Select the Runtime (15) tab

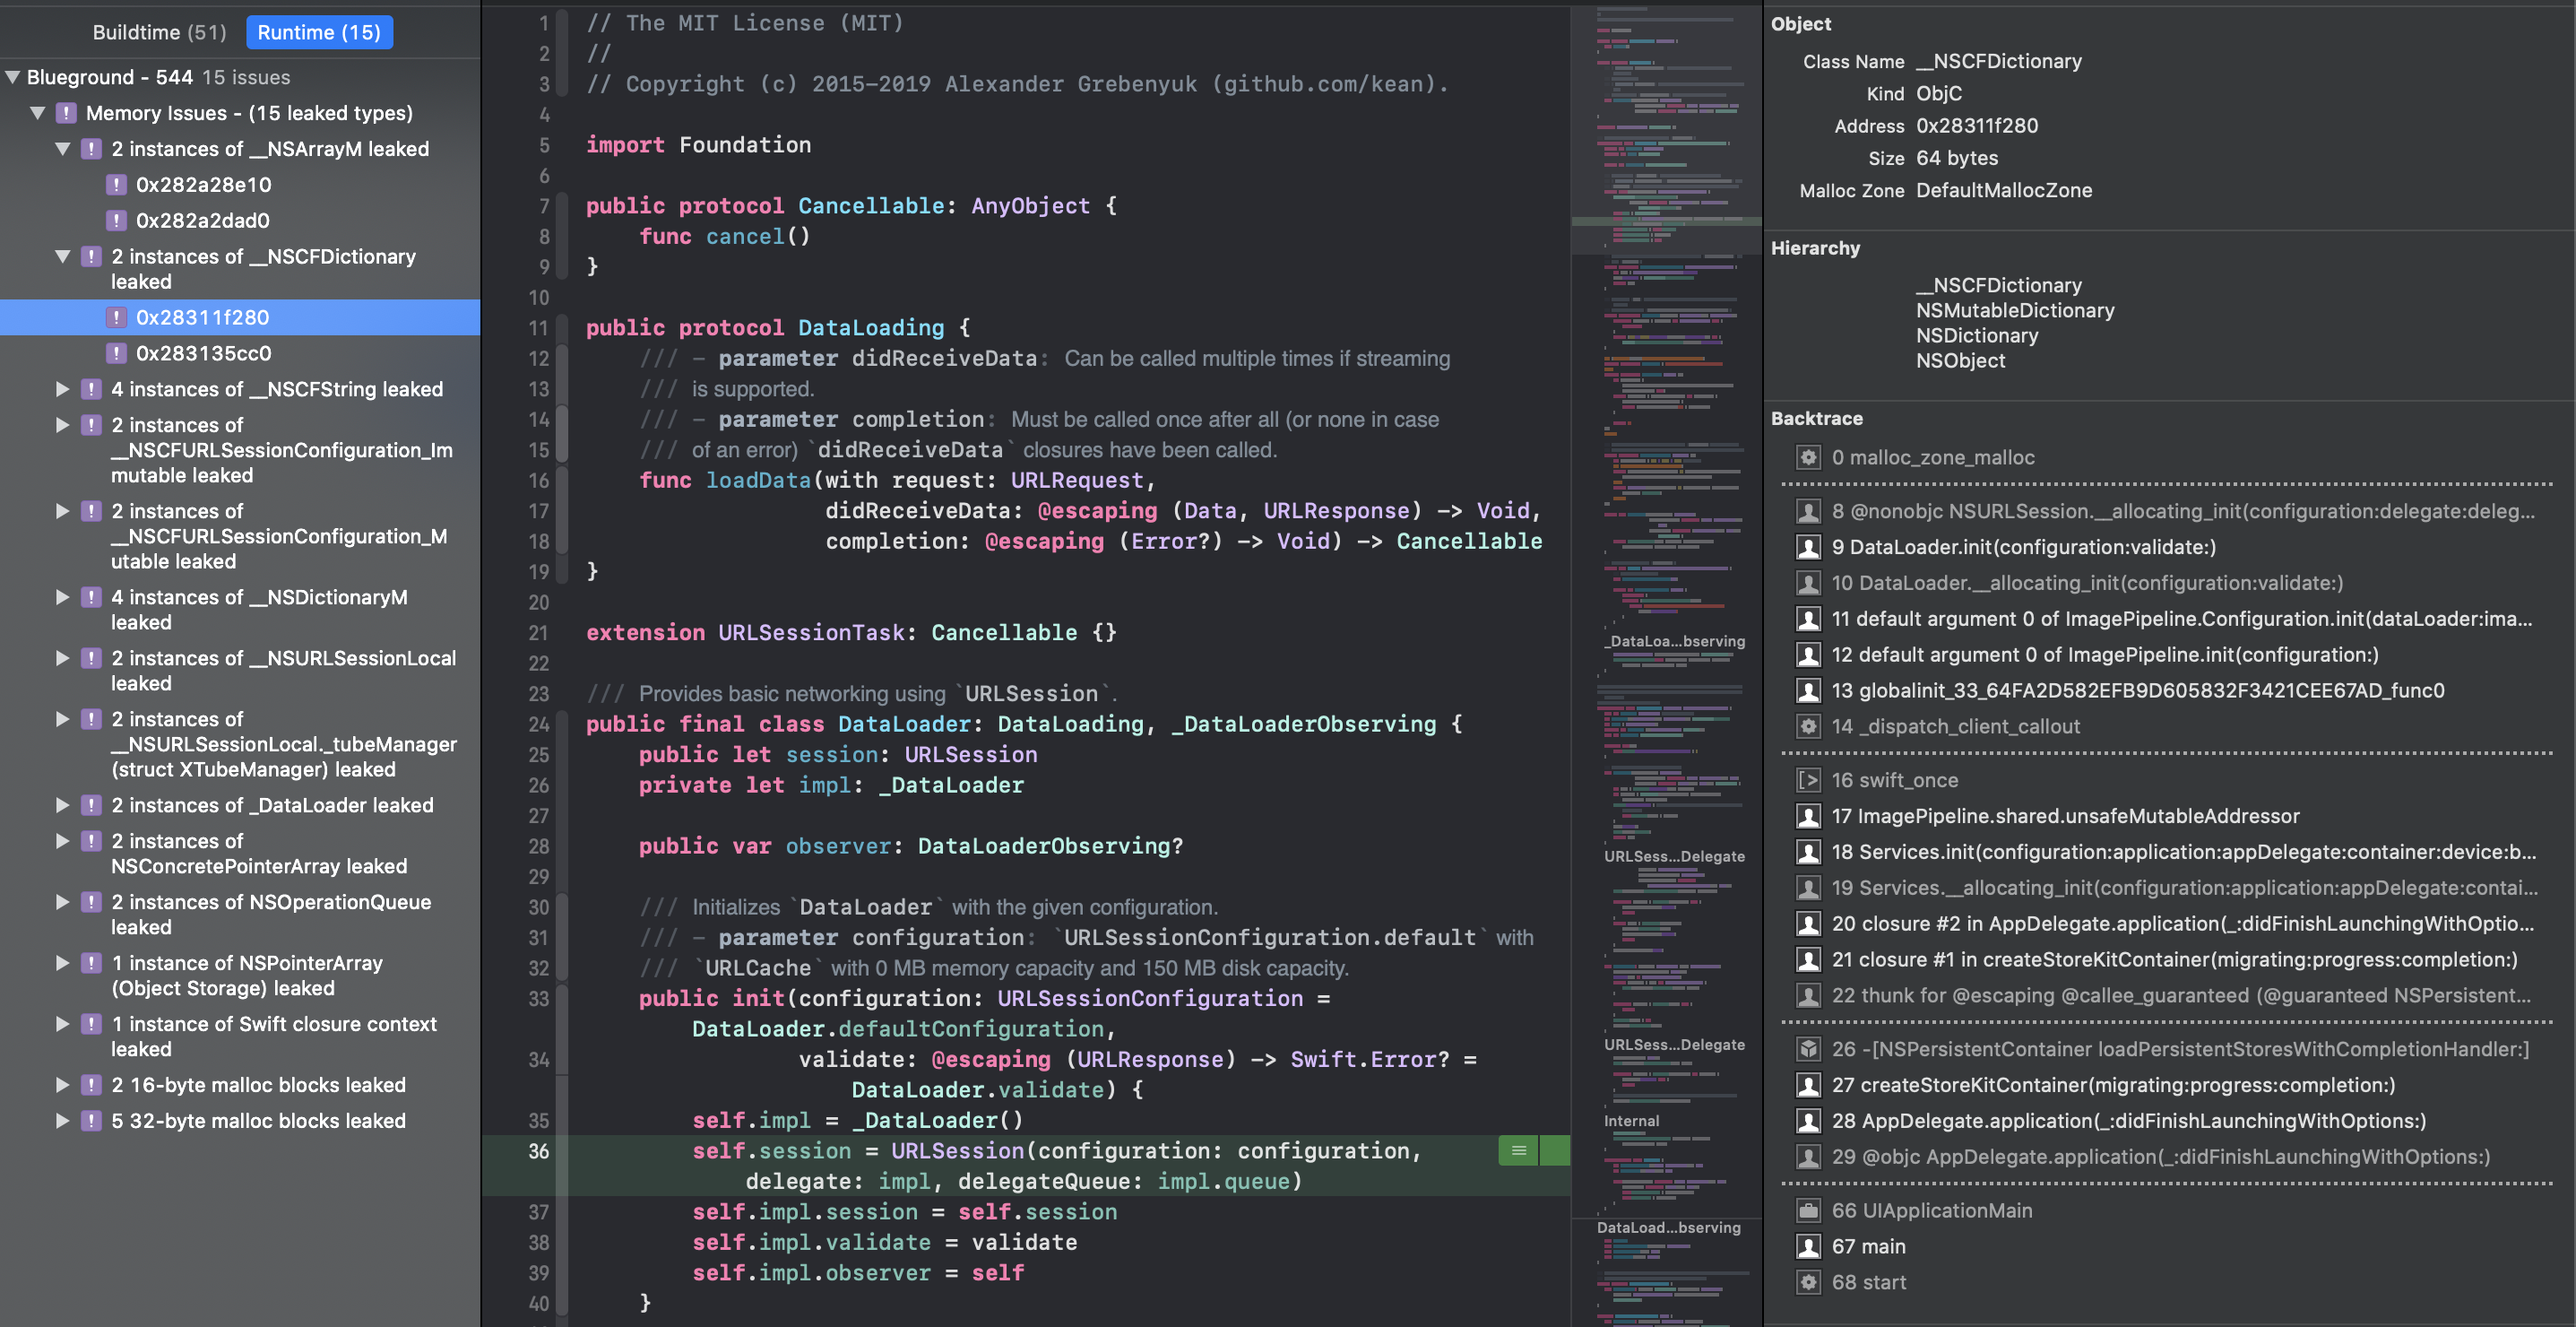[319, 31]
